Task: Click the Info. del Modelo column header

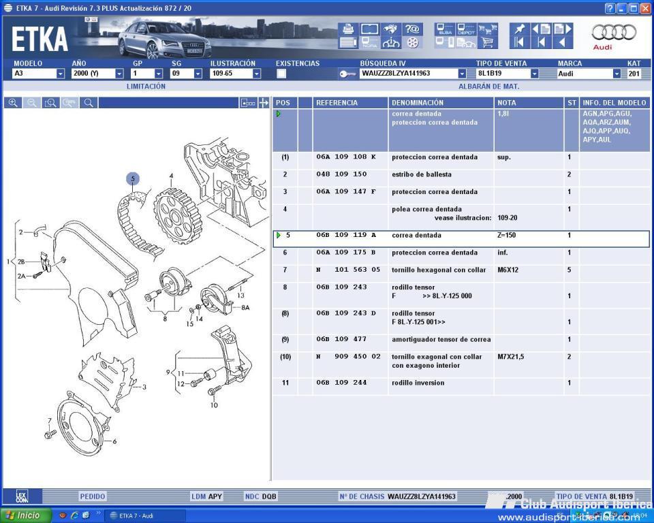Action: [614, 103]
